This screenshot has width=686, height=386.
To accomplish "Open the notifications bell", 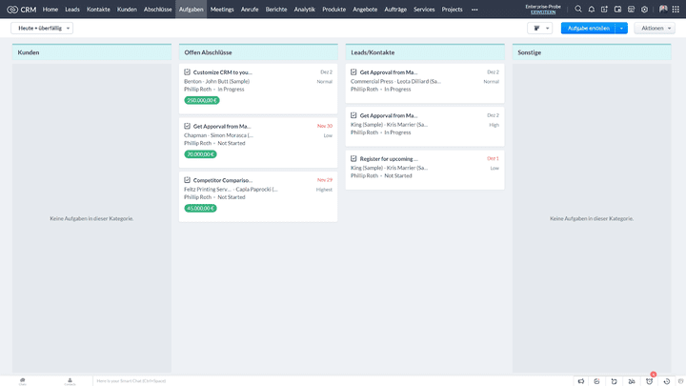I will point(592,9).
